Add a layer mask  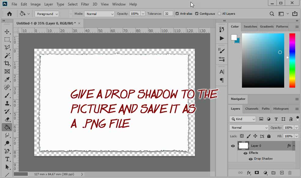tap(257, 172)
